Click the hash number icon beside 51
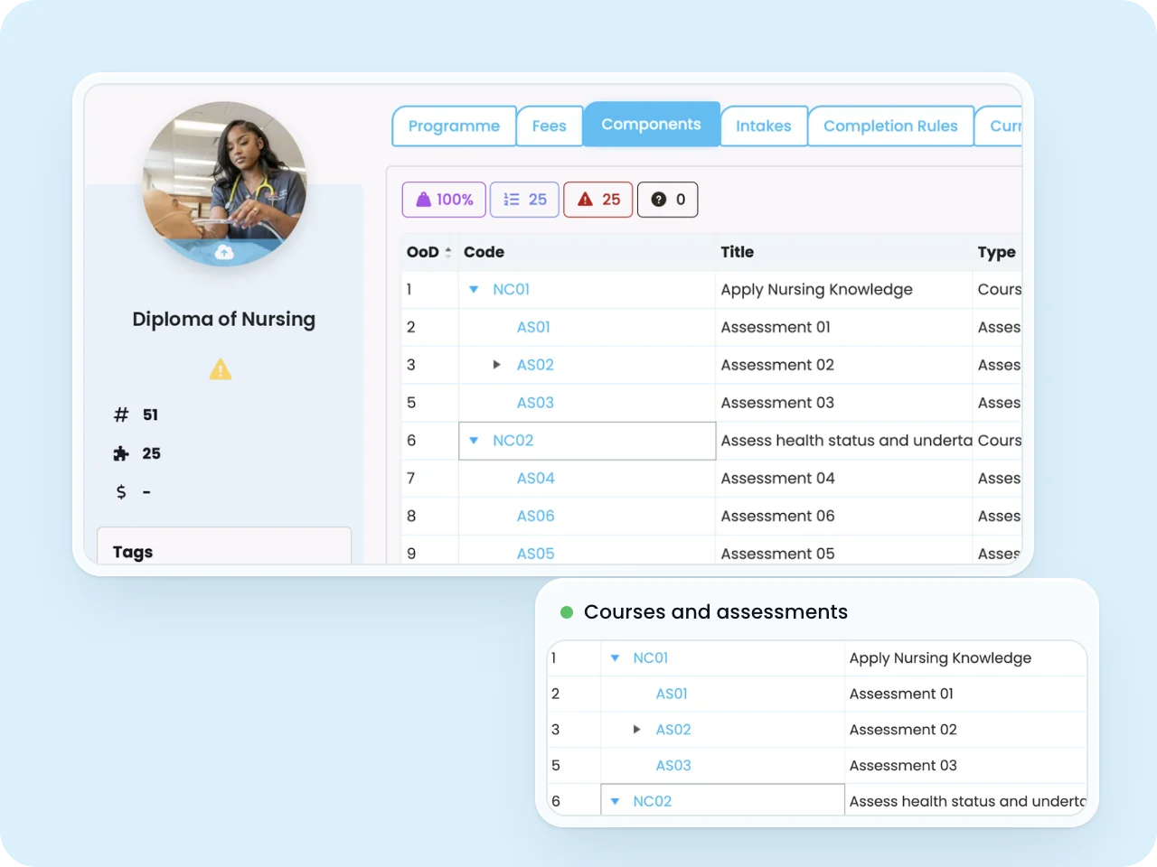 point(121,415)
